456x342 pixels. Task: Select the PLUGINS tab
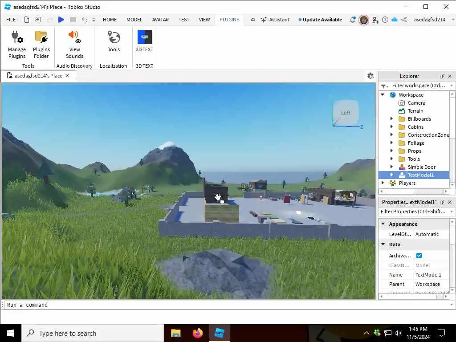pyautogui.click(x=229, y=20)
